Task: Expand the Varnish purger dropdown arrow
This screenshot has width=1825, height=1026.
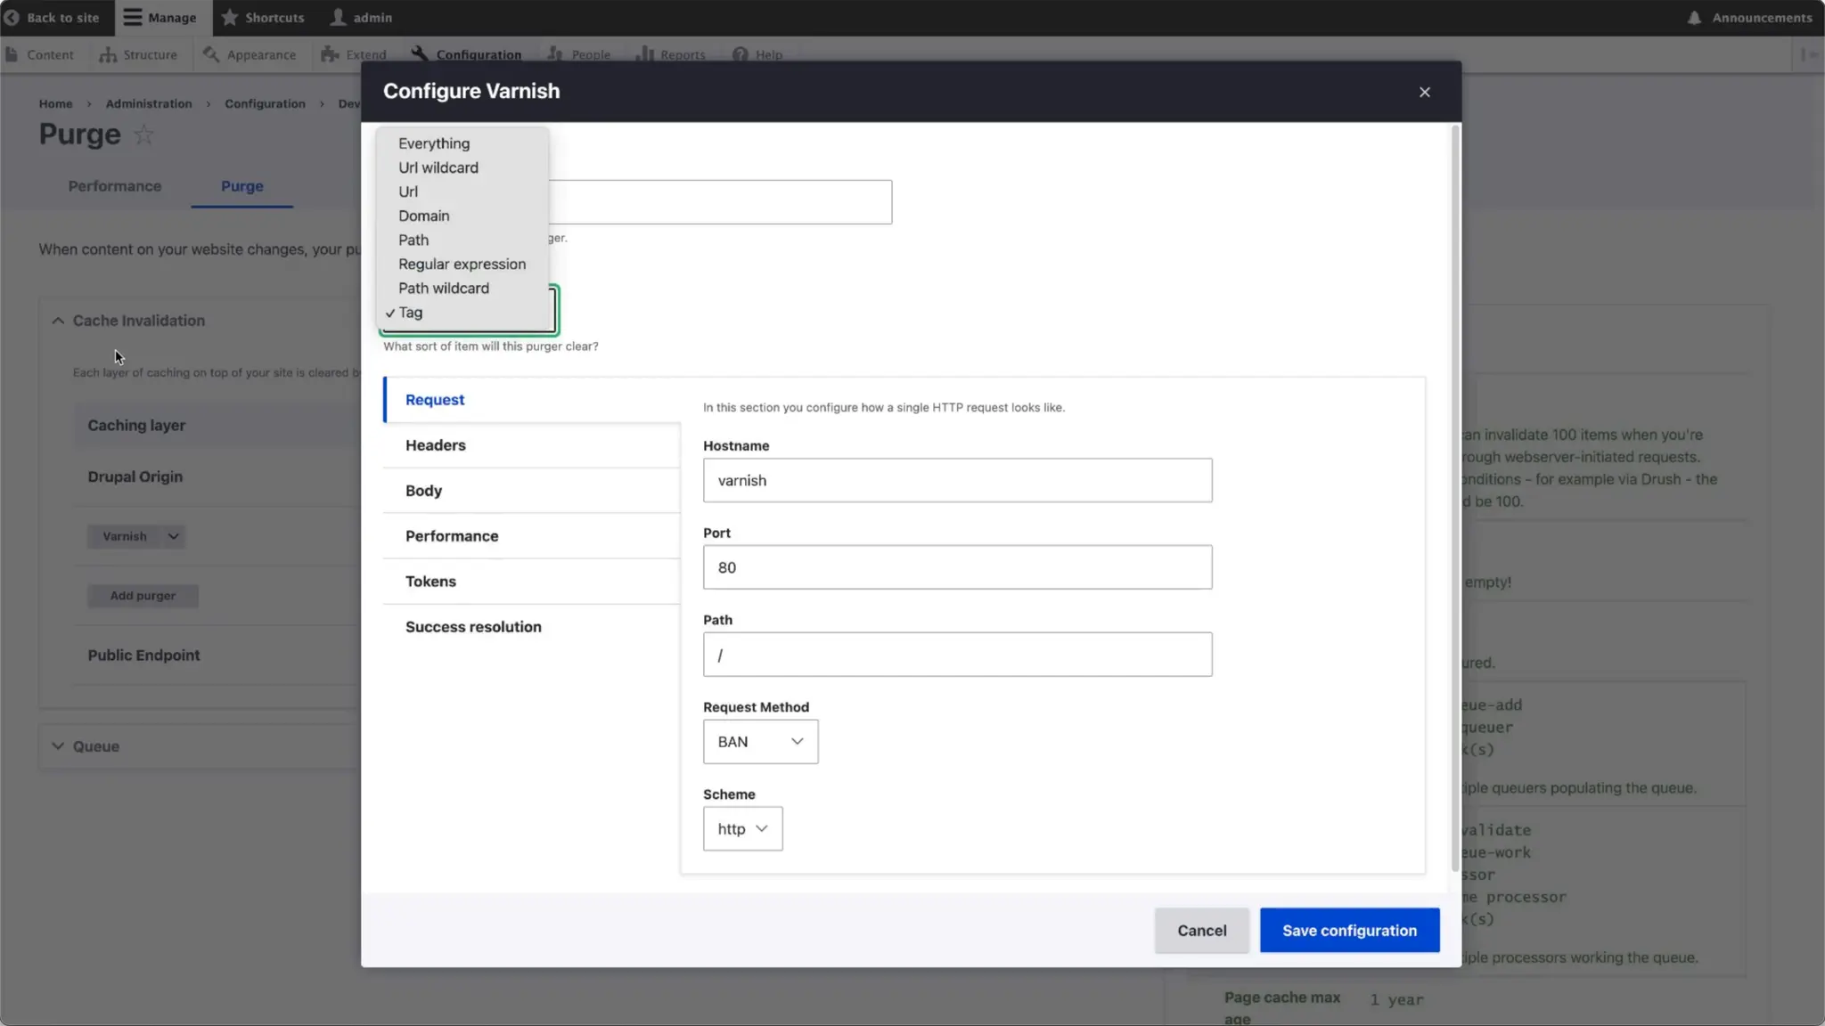Action: click(173, 536)
